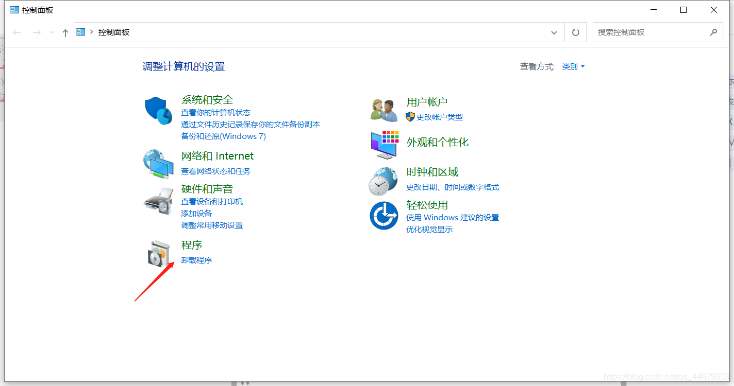Open 备份和还原(Windows 7) link
734x386 pixels.
(x=223, y=136)
